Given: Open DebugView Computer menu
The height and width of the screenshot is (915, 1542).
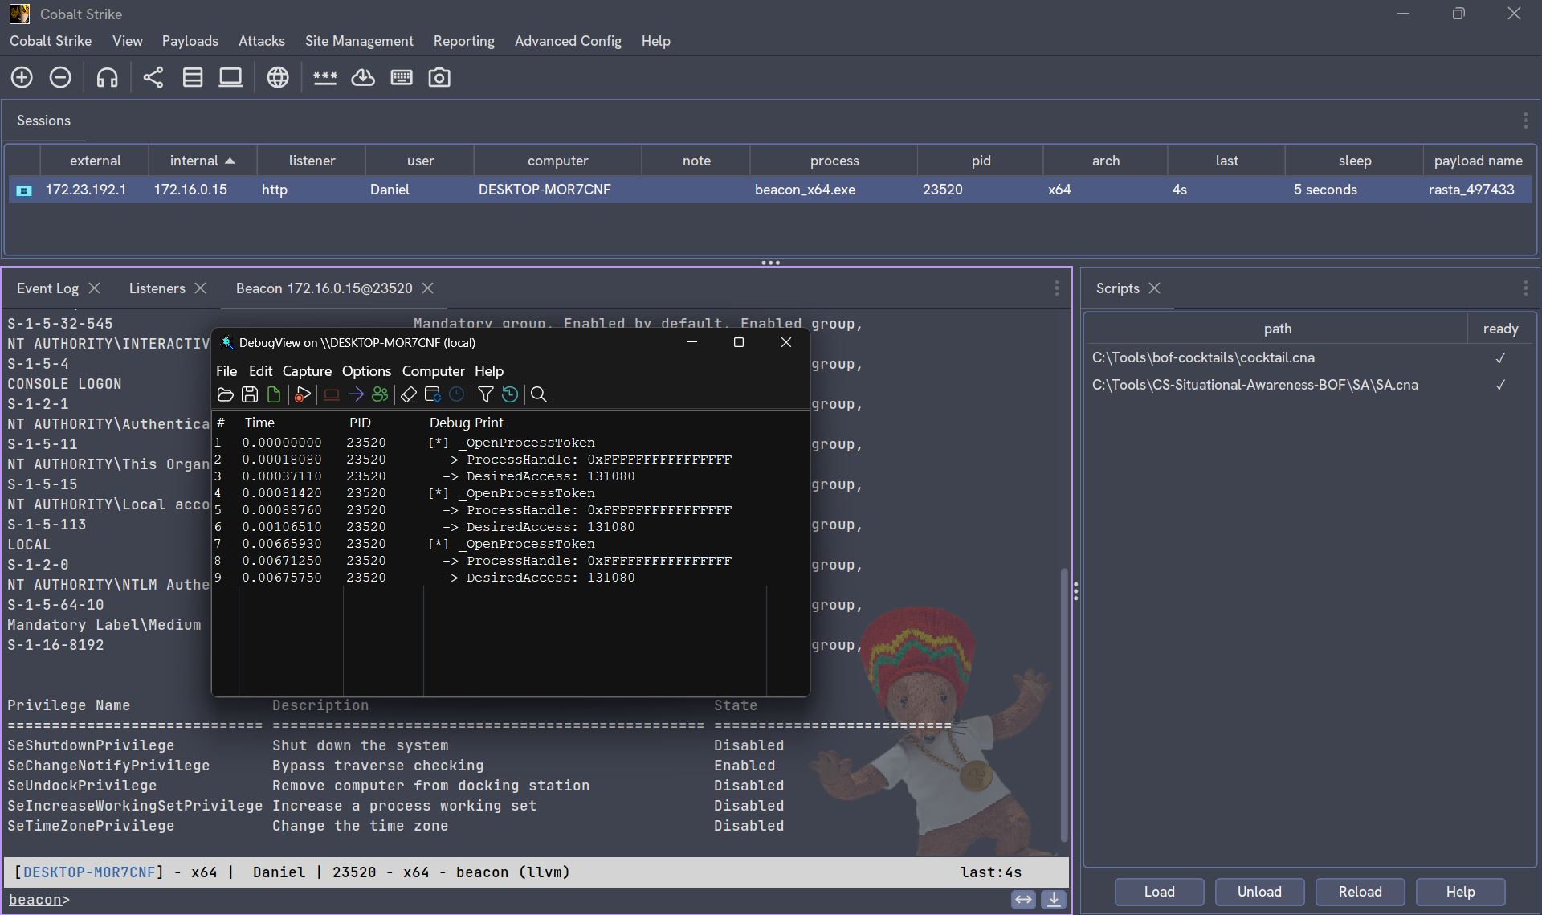Looking at the screenshot, I should point(433,371).
